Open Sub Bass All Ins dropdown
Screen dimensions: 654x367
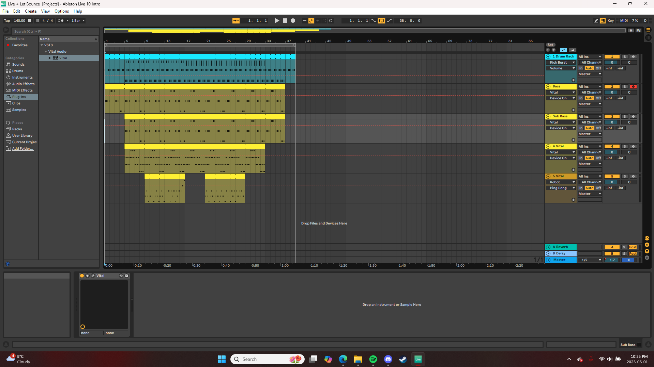point(590,117)
